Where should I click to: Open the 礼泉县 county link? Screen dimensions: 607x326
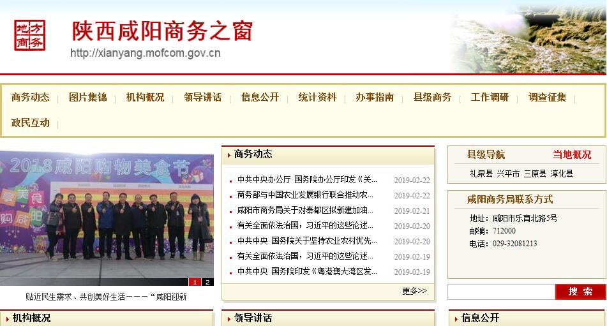[481, 174]
